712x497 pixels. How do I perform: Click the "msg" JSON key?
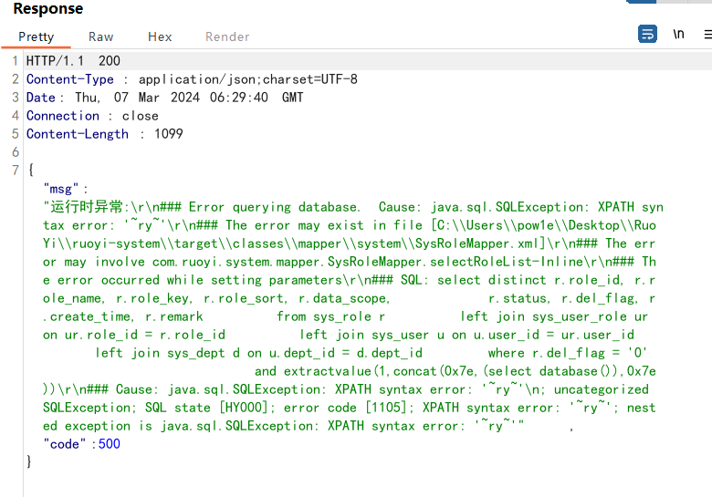point(61,189)
